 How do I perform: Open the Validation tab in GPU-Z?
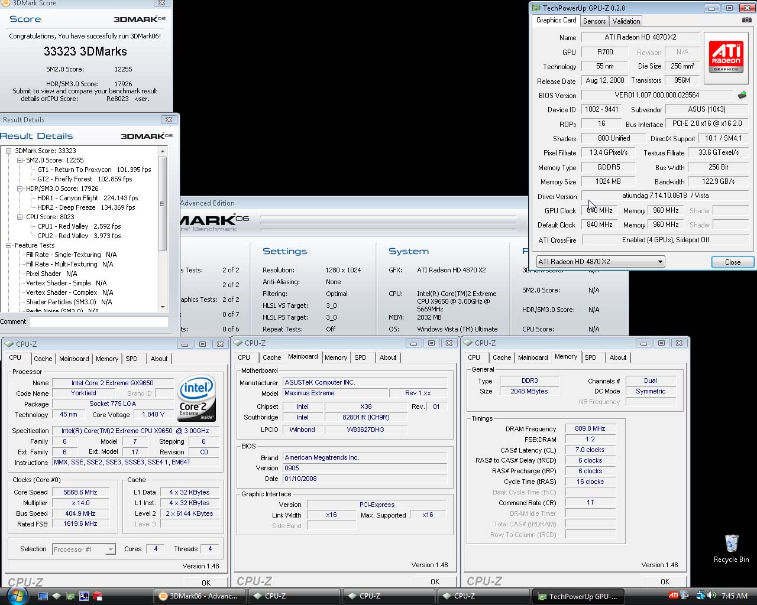pyautogui.click(x=626, y=21)
